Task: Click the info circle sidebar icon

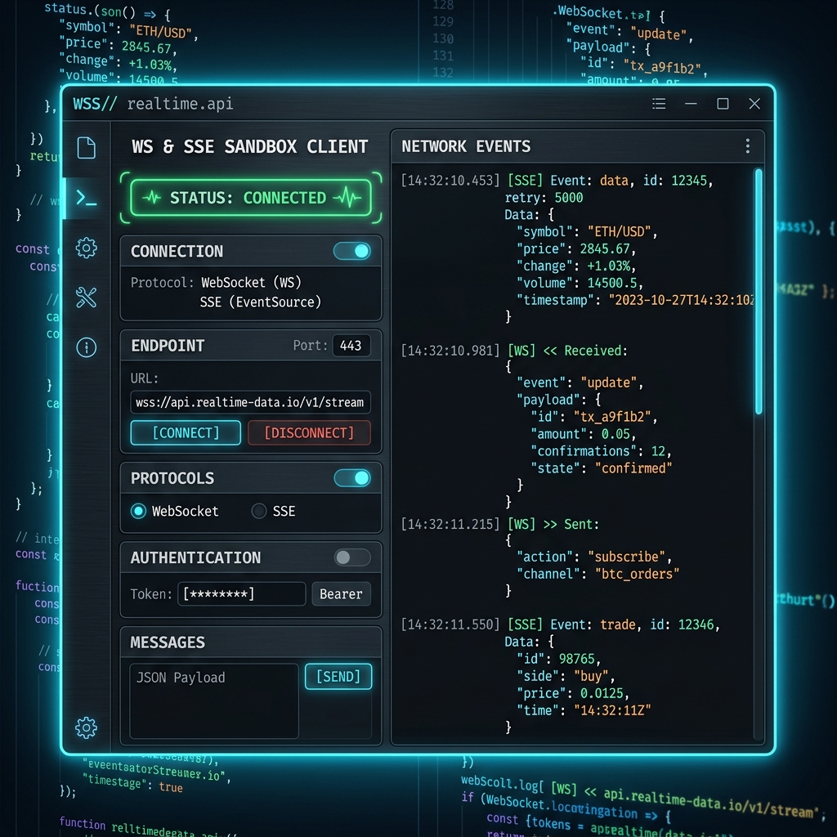Action: pos(86,347)
